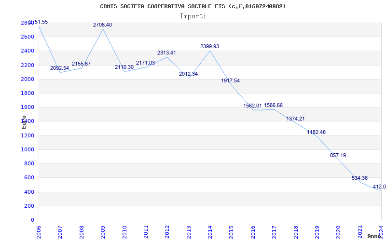The width and height of the screenshot is (386, 241).
Task: Select the 2313.41 data label
Action: tap(166, 53)
